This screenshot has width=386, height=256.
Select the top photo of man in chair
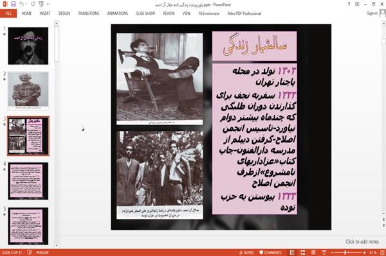coord(160,79)
